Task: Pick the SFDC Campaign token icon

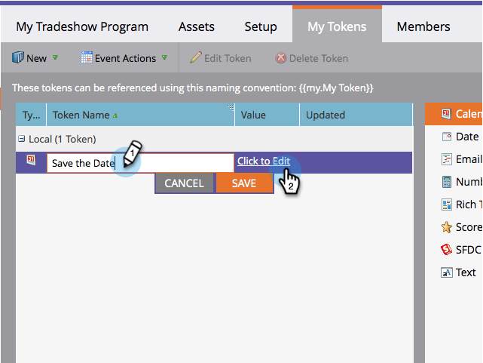Action: (446, 250)
